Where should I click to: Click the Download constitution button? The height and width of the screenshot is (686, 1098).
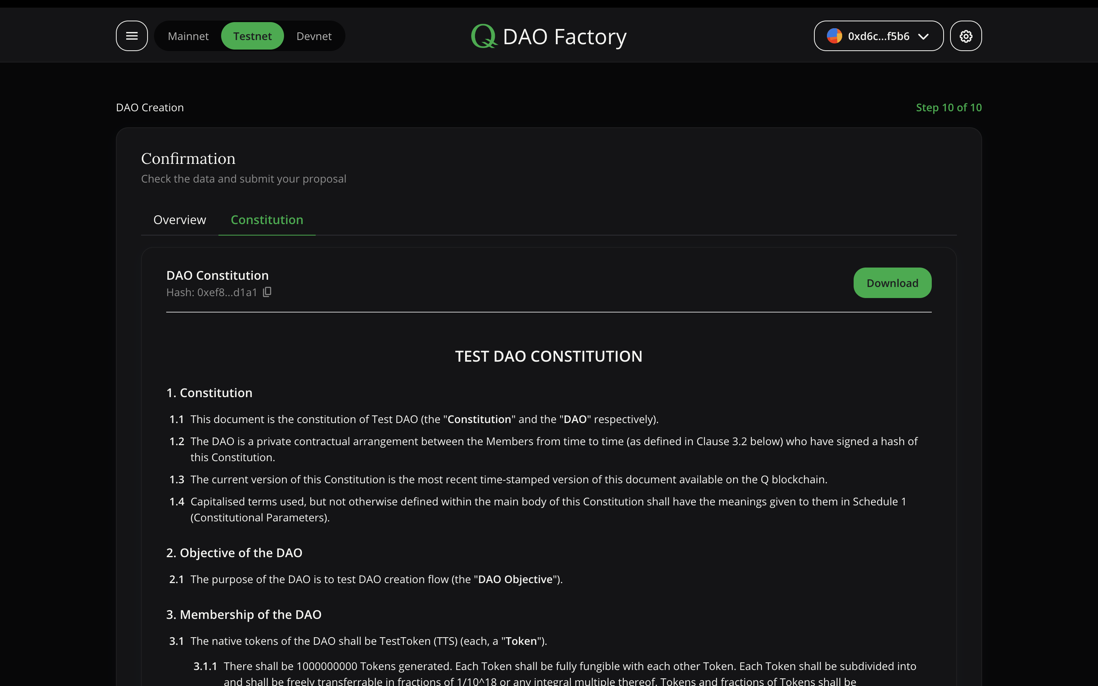893,283
